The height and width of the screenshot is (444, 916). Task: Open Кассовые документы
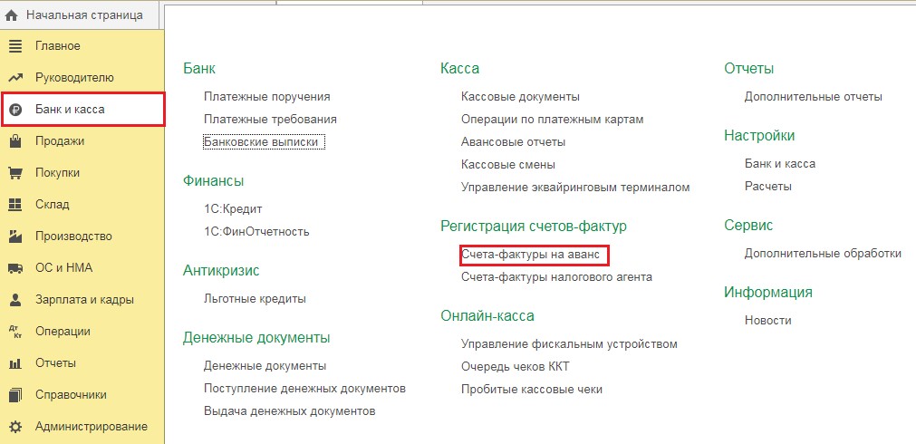pos(520,96)
